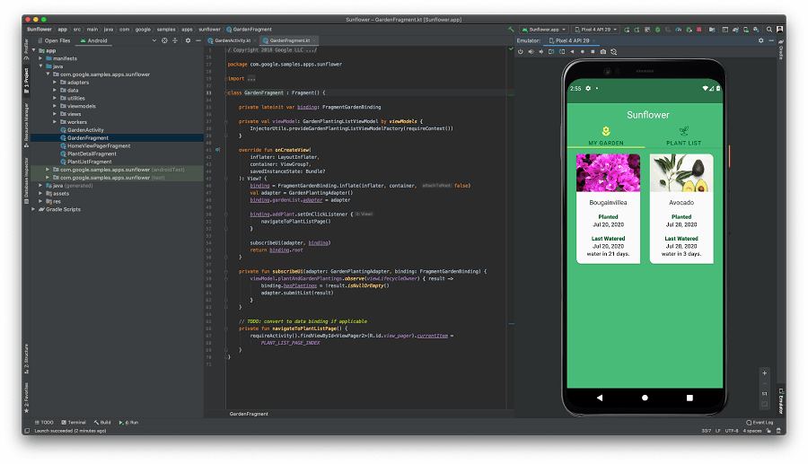Open the Project panel gear options

(x=189, y=40)
